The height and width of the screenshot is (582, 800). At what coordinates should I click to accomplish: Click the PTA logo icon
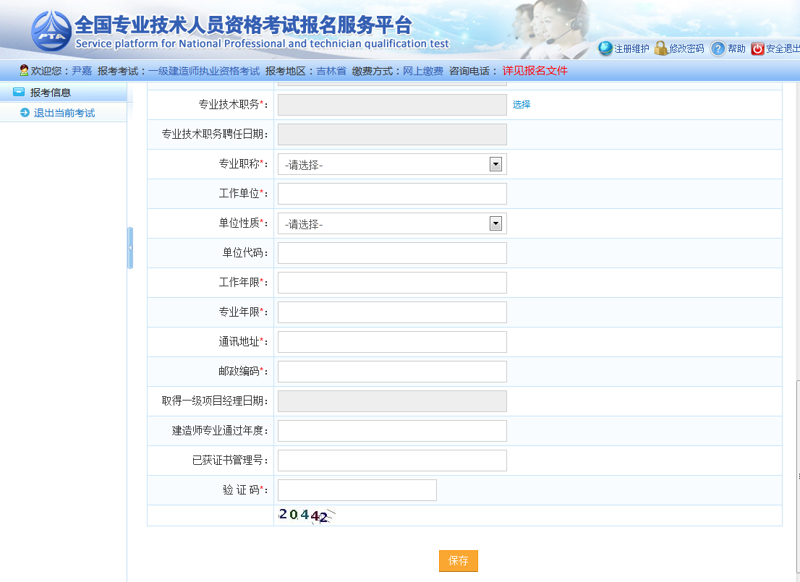pyautogui.click(x=52, y=32)
